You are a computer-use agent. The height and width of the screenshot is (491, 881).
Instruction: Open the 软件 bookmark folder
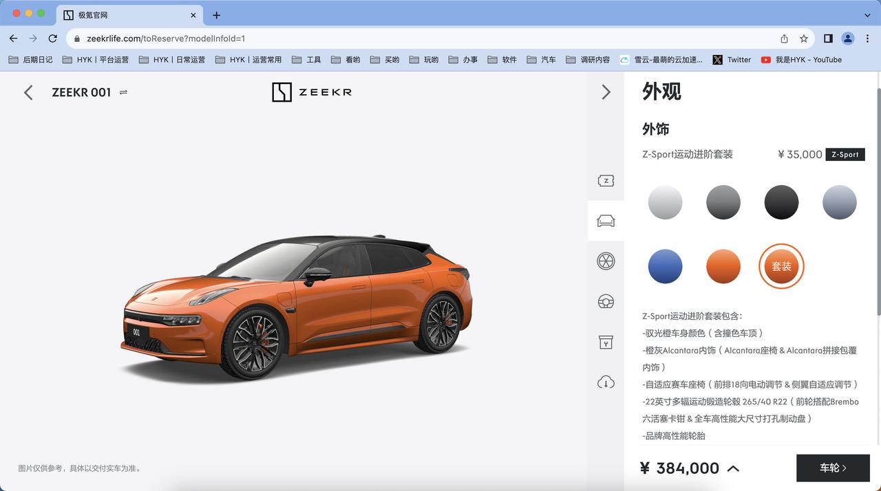coord(502,60)
